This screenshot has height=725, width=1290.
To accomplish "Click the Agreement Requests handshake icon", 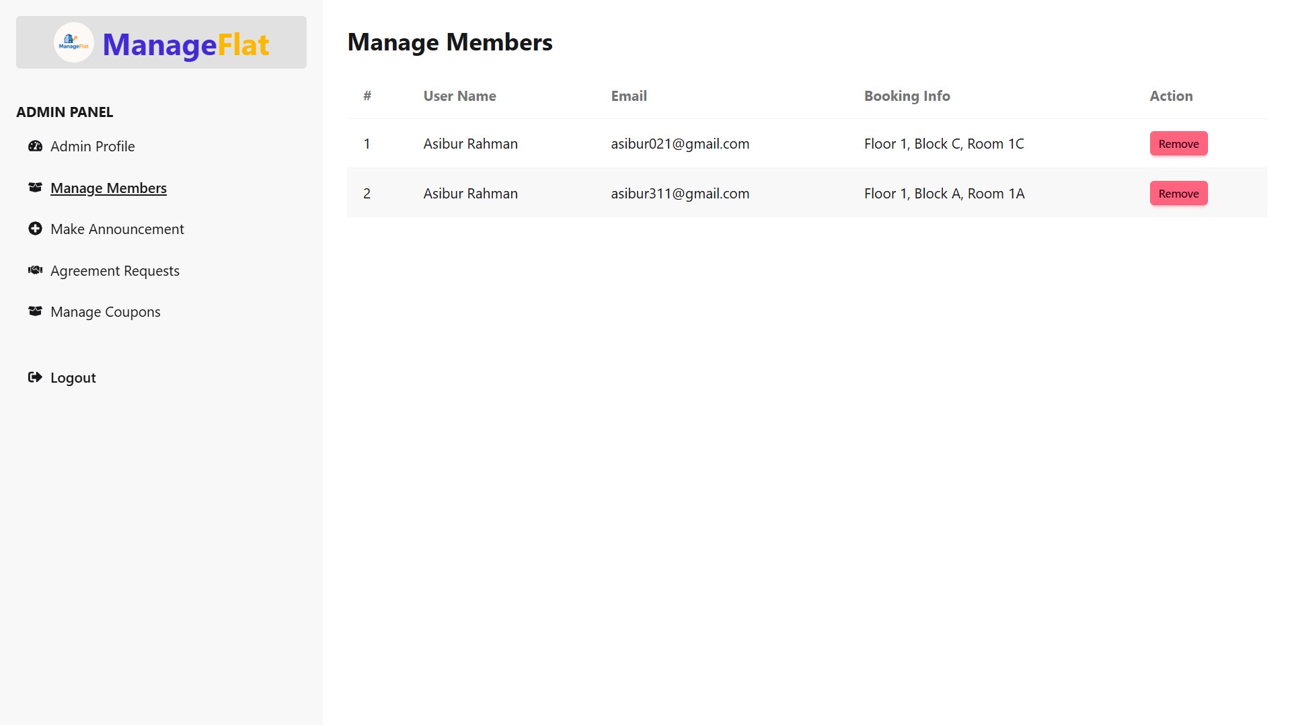I will click(x=35, y=270).
